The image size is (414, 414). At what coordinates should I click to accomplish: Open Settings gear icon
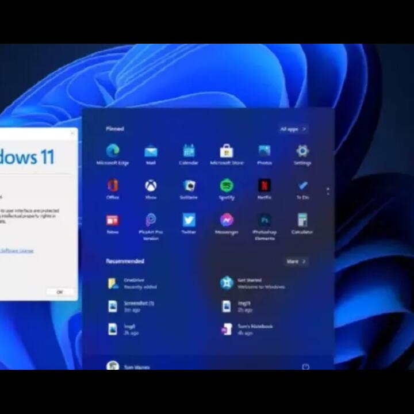[x=302, y=155]
